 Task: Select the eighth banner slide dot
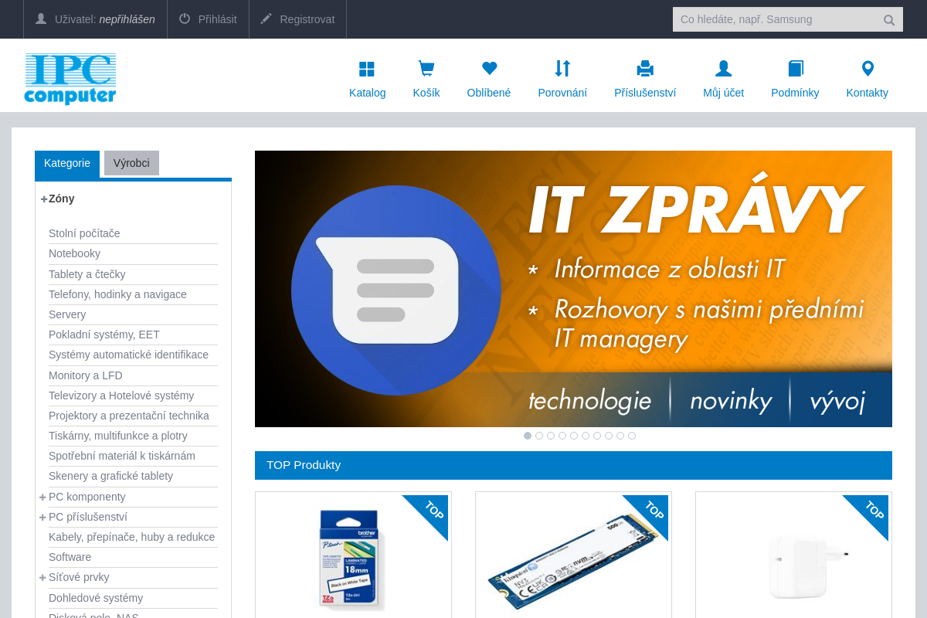609,436
